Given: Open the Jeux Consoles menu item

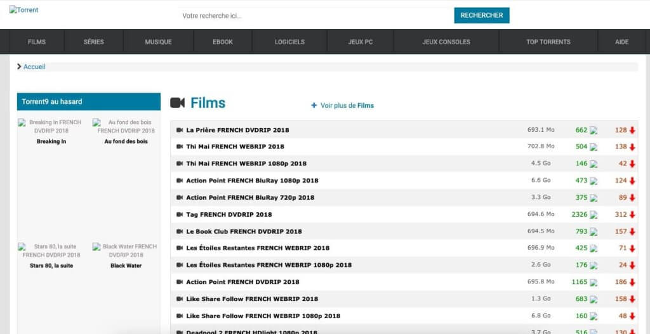Looking at the screenshot, I should tap(446, 42).
